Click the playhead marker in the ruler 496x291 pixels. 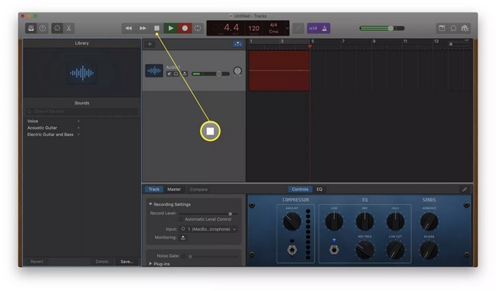(310, 46)
